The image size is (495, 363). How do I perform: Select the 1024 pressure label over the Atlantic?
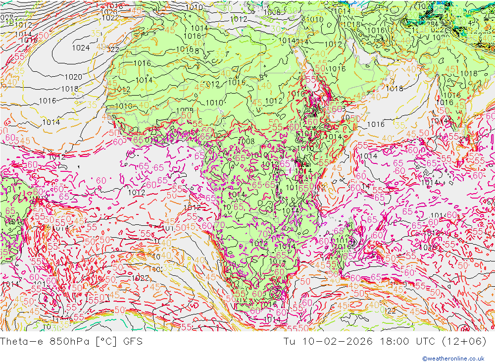81,48
